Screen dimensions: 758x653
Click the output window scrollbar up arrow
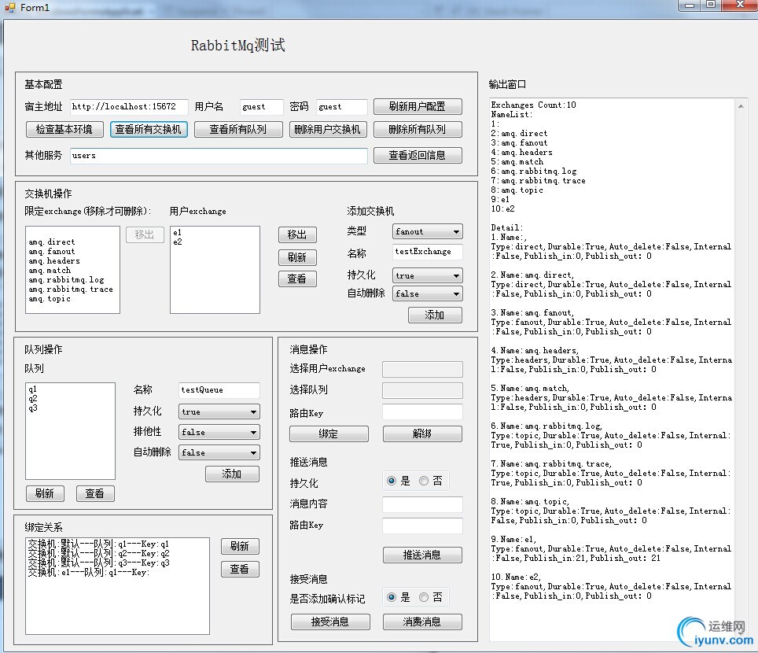coord(741,106)
